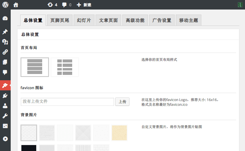This screenshot has width=245, height=151.
Task: Switch to 文章页面 tab
Action: pos(108,20)
